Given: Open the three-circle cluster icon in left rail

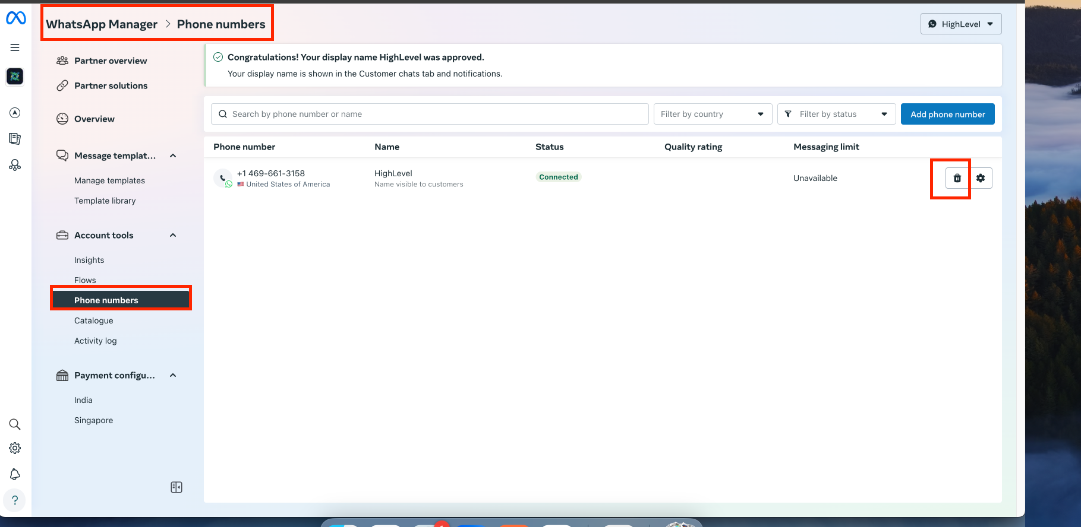Looking at the screenshot, I should [15, 165].
